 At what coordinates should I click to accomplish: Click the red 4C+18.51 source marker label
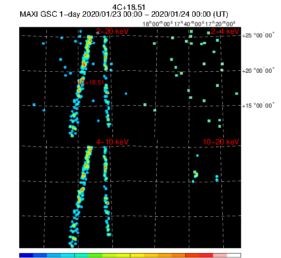(x=89, y=83)
